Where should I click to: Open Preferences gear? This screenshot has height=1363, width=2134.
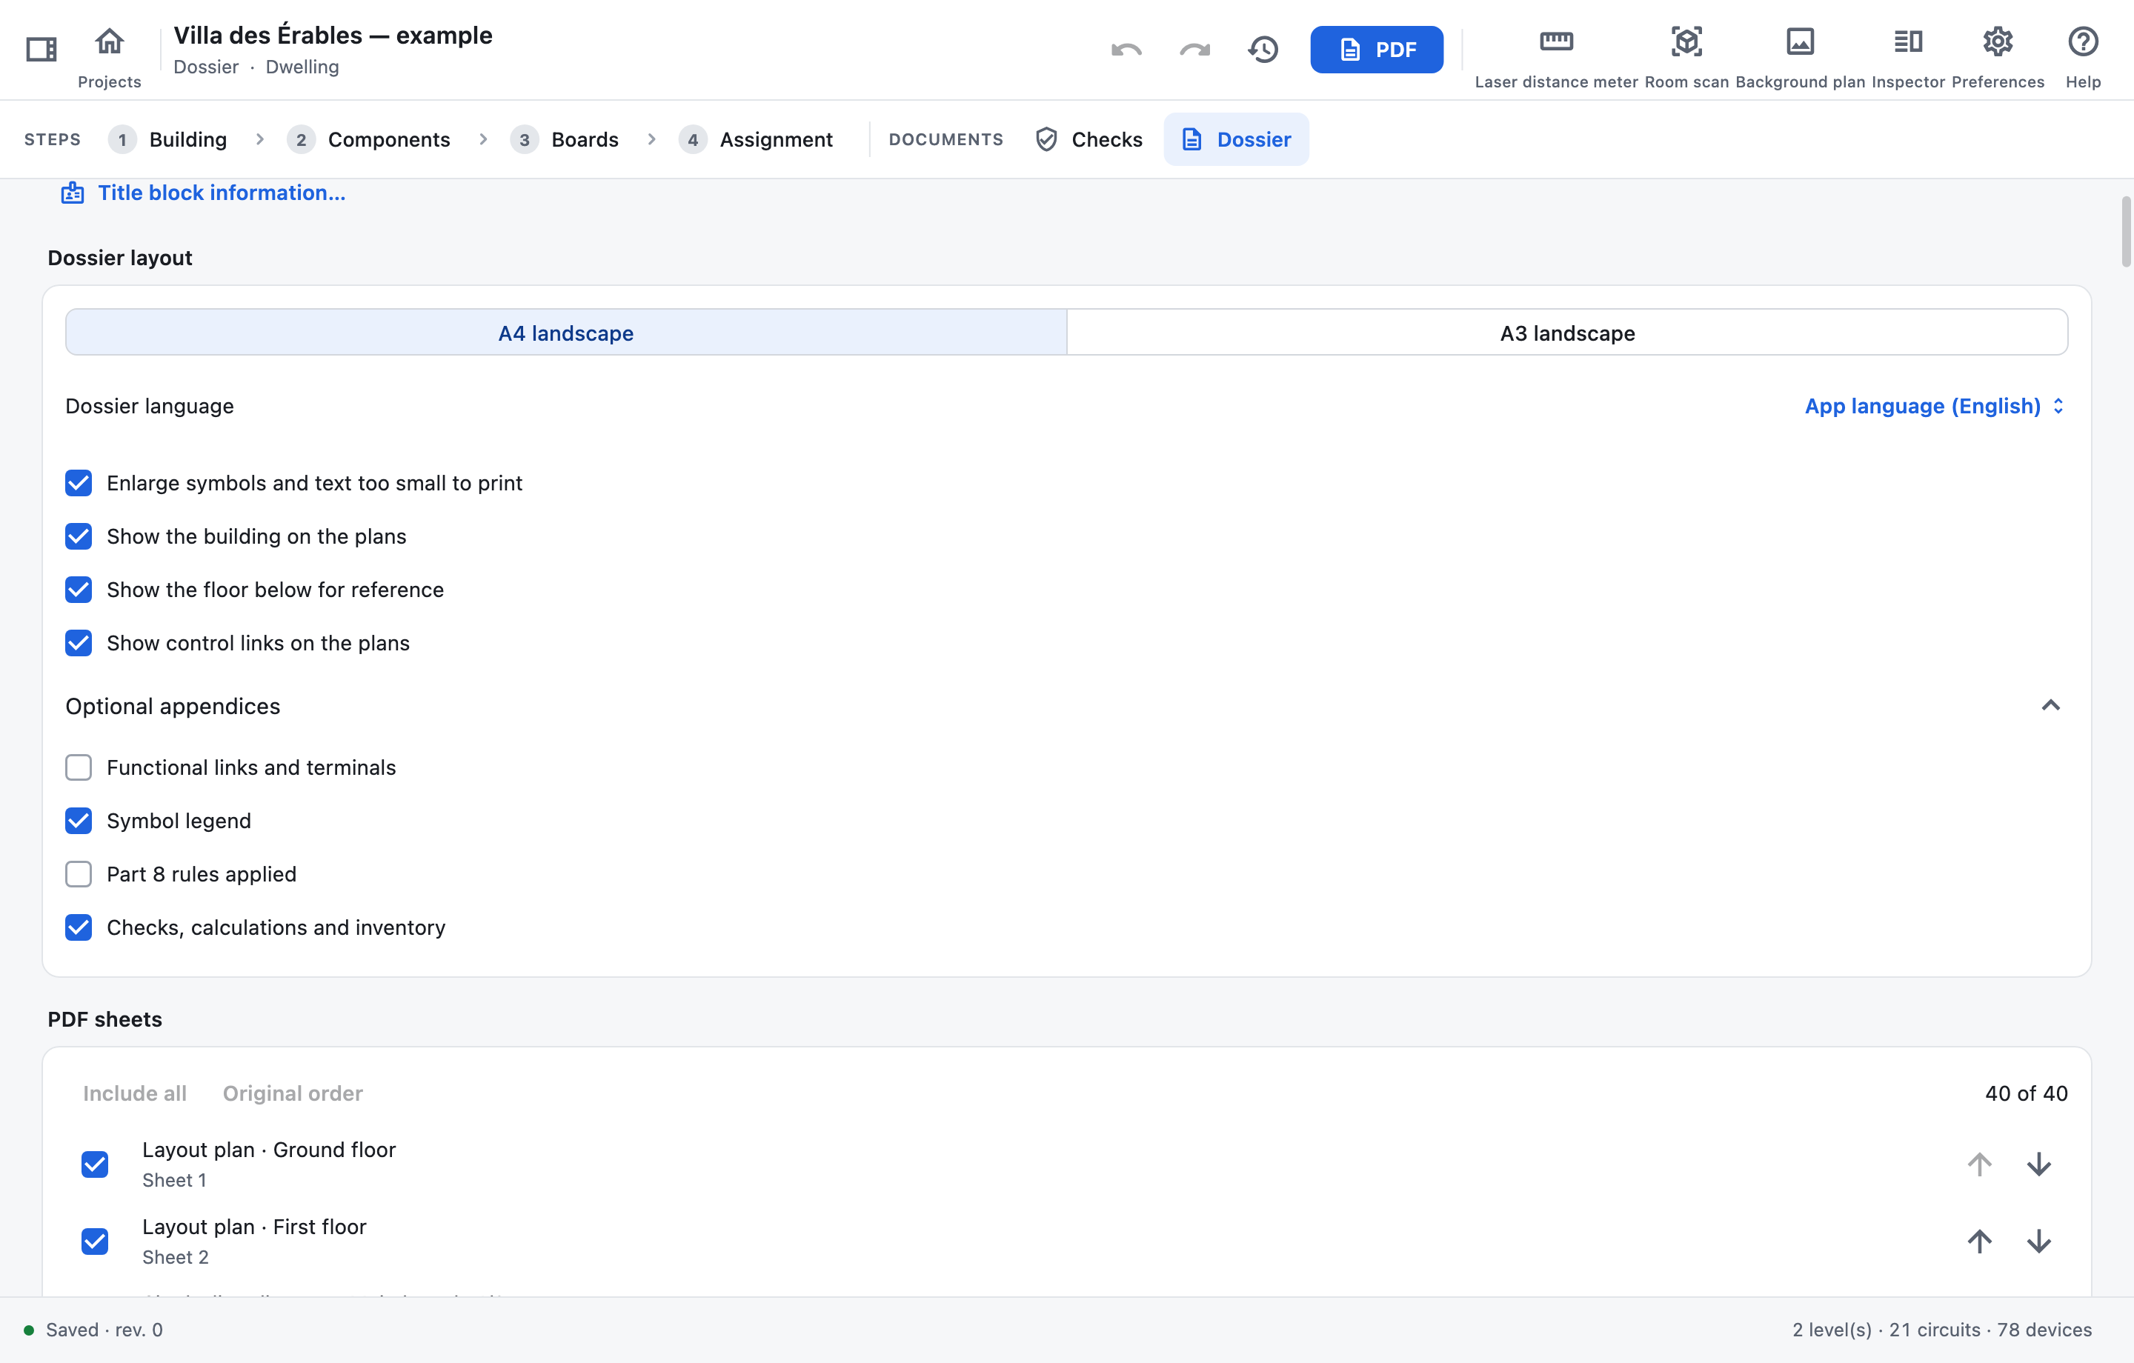[x=1998, y=57]
